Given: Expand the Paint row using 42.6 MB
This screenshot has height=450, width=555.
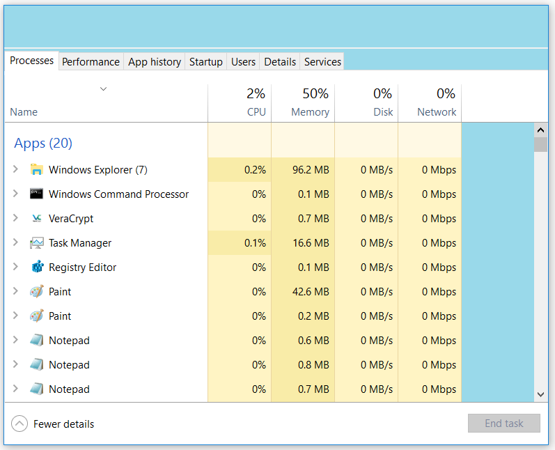Looking at the screenshot, I should 15,291.
